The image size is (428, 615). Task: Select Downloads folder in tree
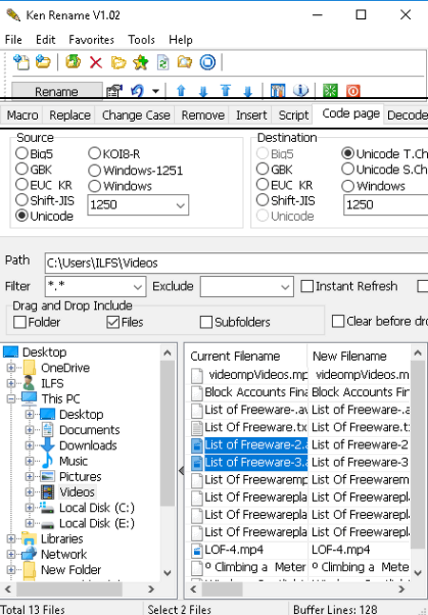click(x=88, y=446)
